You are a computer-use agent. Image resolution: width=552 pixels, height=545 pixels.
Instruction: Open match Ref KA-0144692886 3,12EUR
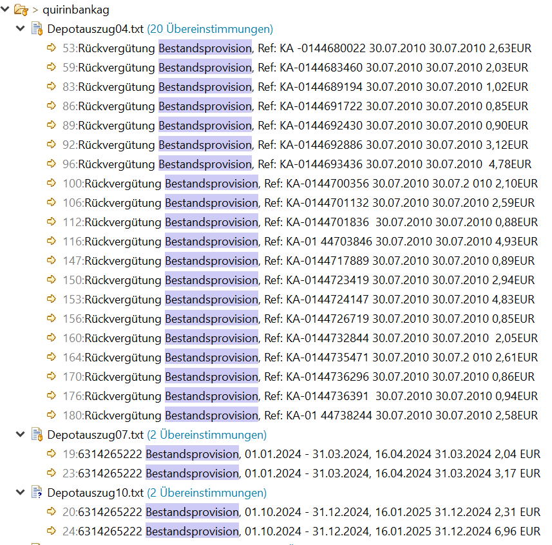pyautogui.click(x=296, y=145)
